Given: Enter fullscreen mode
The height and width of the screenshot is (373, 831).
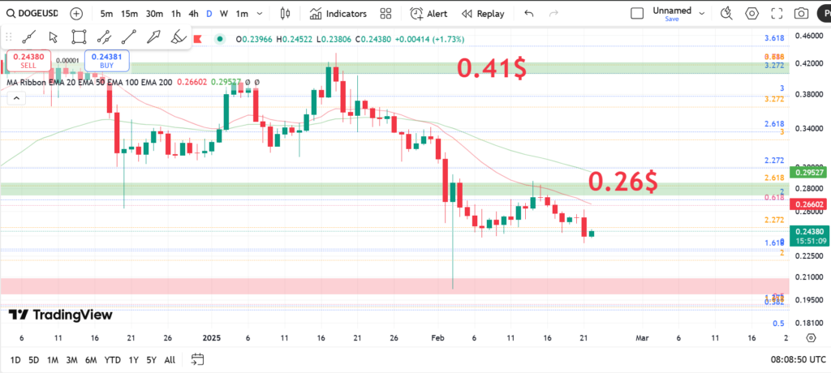Looking at the screenshot, I should pos(777,14).
